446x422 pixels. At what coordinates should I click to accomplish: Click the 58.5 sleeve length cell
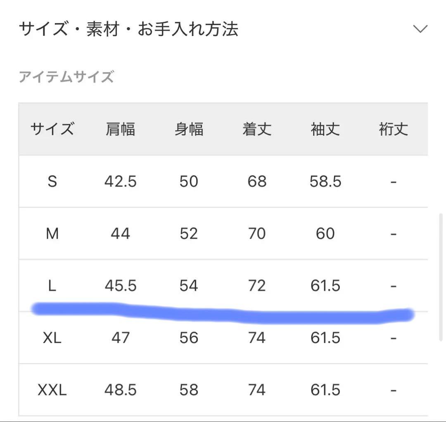(325, 182)
